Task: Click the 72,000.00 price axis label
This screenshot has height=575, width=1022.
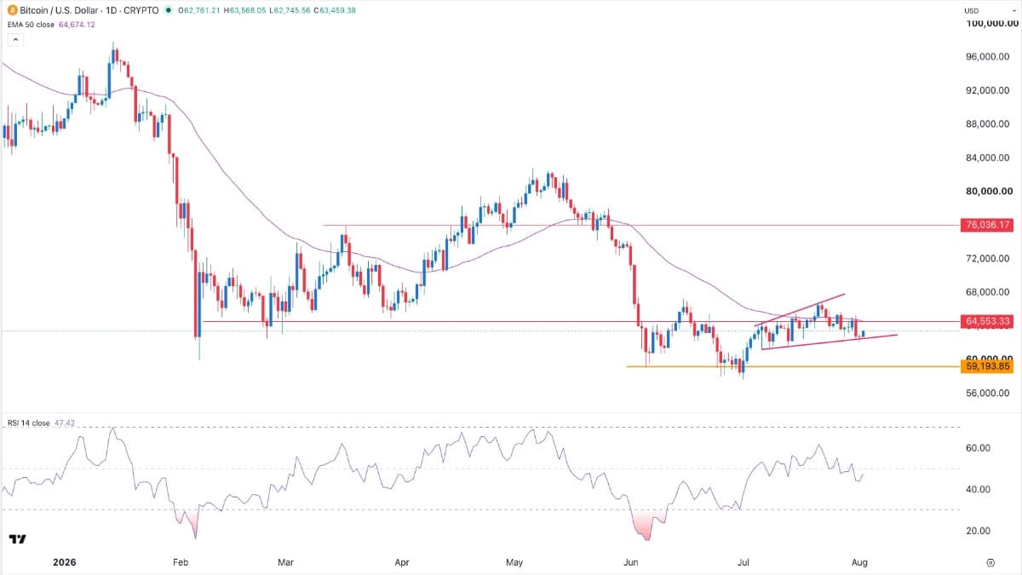Action: 989,259
